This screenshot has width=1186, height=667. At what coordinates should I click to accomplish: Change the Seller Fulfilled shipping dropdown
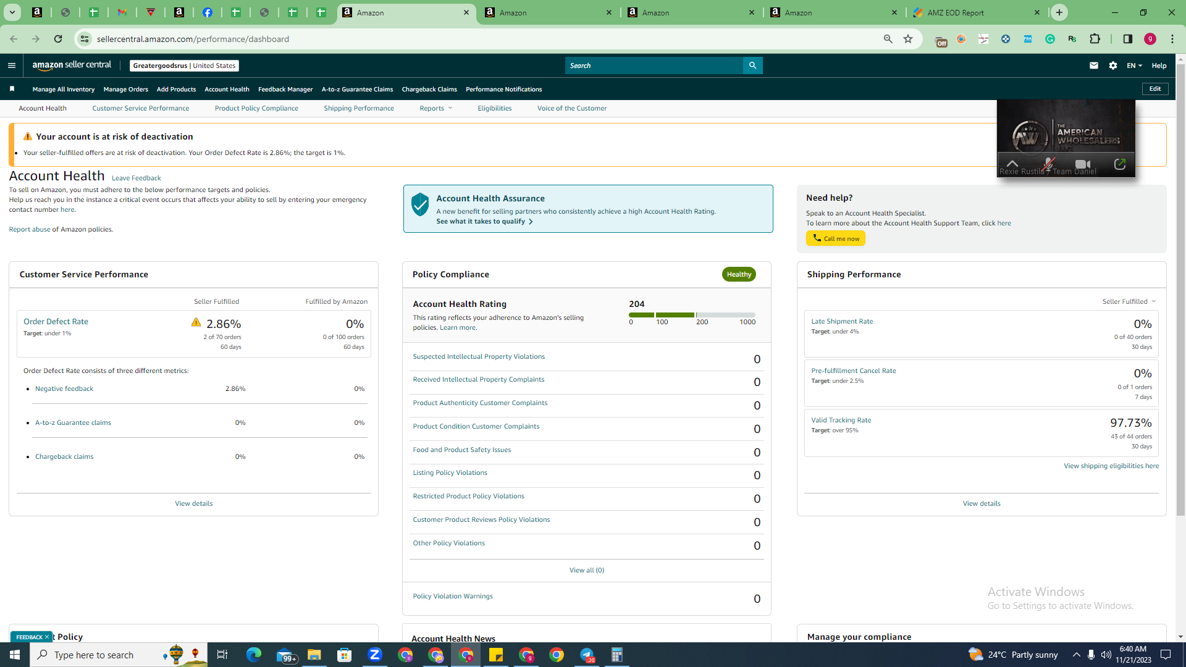click(1129, 301)
